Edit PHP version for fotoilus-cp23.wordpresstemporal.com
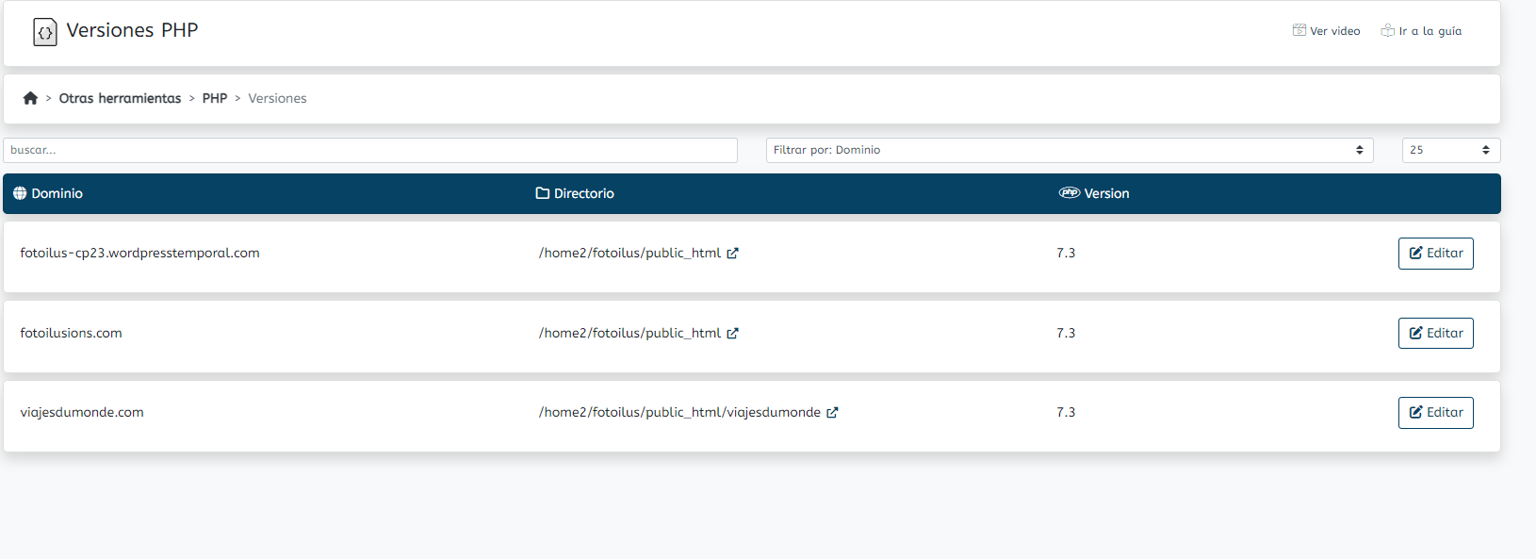Screen dimensions: 1536x559 [x=1436, y=254]
